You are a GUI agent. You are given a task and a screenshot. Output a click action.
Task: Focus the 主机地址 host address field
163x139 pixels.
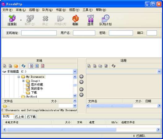click(39, 33)
